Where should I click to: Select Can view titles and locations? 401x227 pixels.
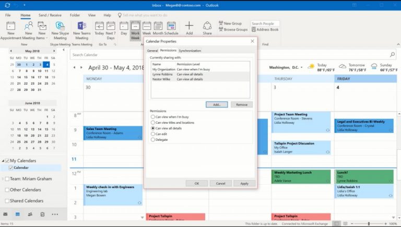pos(153,123)
